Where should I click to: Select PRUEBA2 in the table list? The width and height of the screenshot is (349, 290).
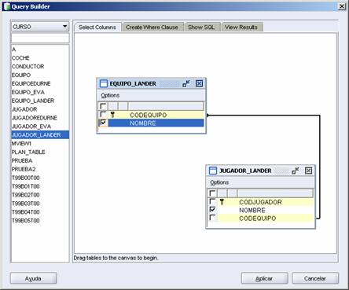[x=40, y=169]
